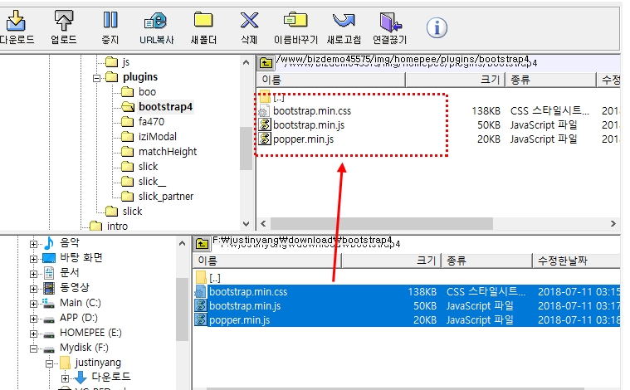Open the blue information icon
630x390 pixels.
[x=437, y=27]
